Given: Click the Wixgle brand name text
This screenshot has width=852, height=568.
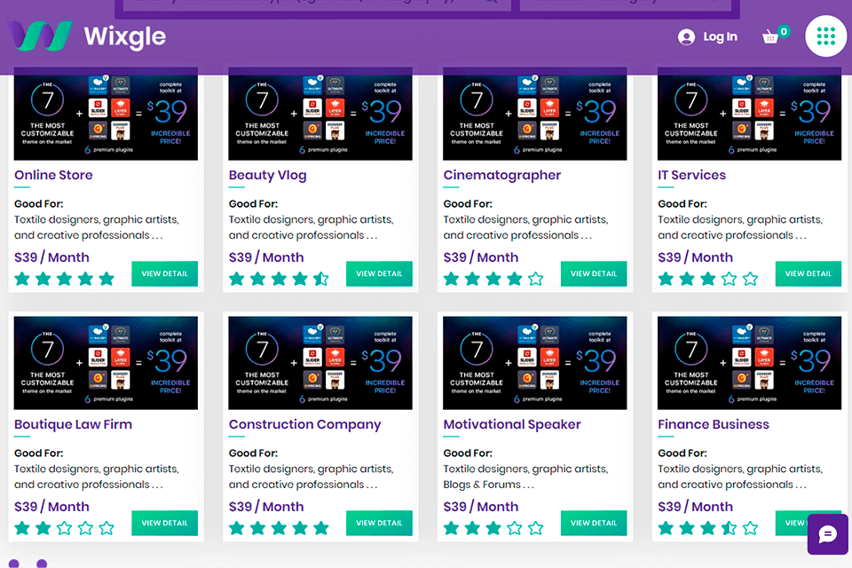Looking at the screenshot, I should (x=124, y=37).
